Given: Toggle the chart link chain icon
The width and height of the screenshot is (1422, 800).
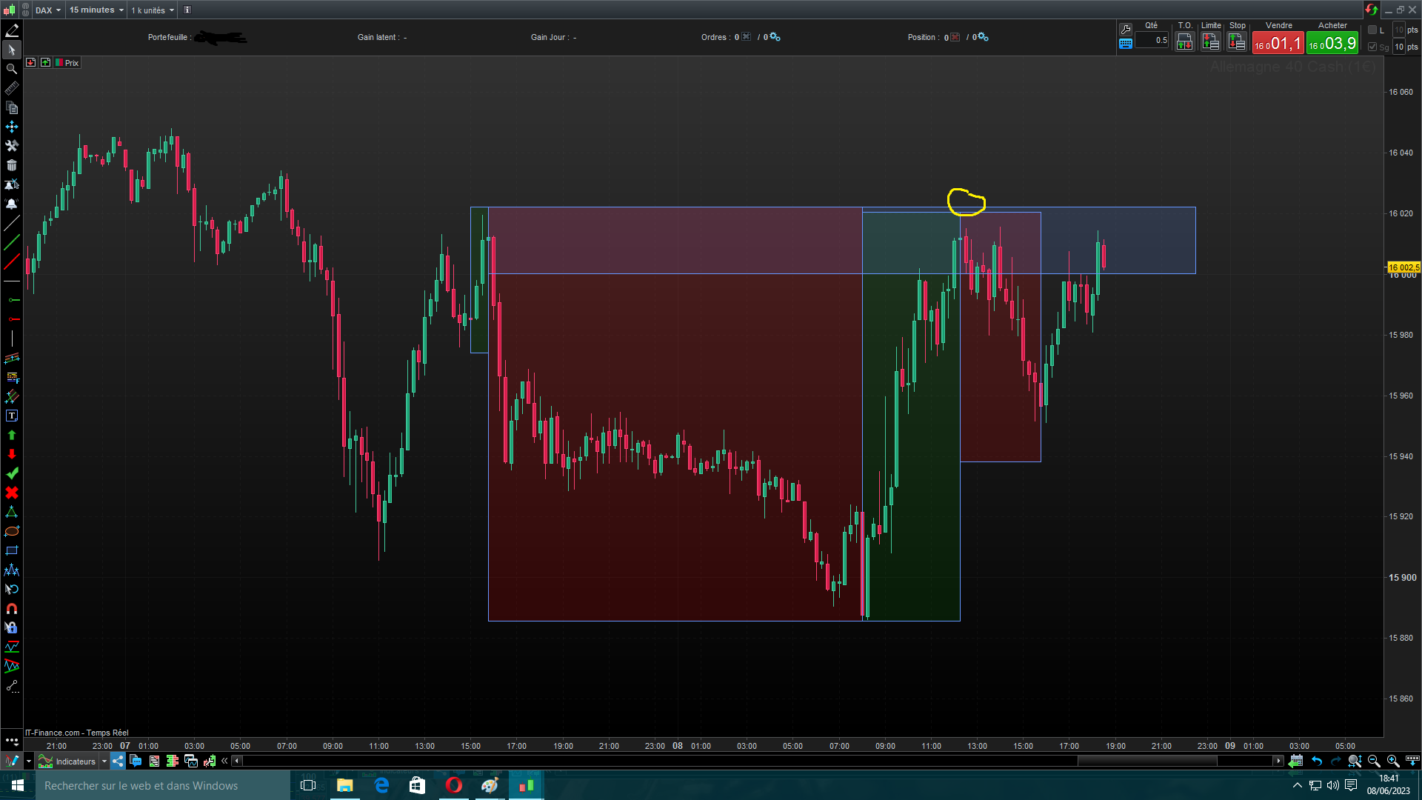Looking at the screenshot, I should [x=26, y=10].
